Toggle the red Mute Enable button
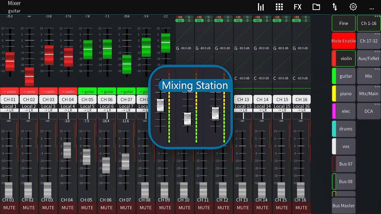 (343, 41)
